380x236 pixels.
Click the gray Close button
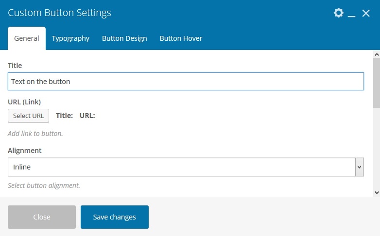[42, 217]
